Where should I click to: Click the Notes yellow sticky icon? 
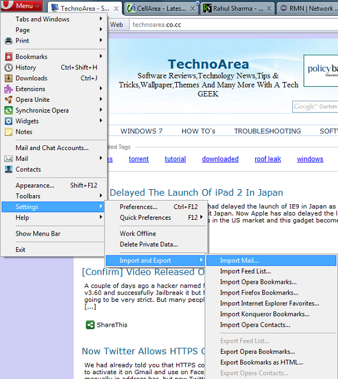point(8,132)
